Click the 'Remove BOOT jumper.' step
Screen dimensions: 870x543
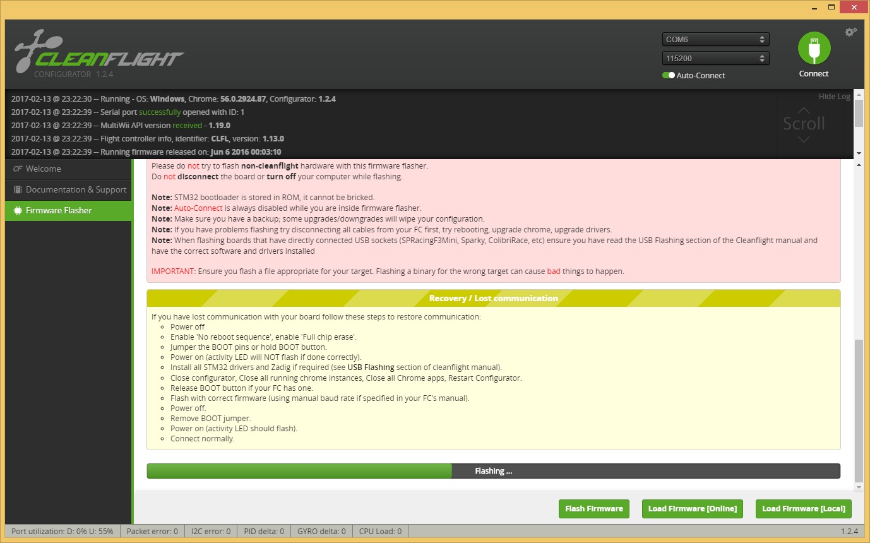click(x=210, y=418)
